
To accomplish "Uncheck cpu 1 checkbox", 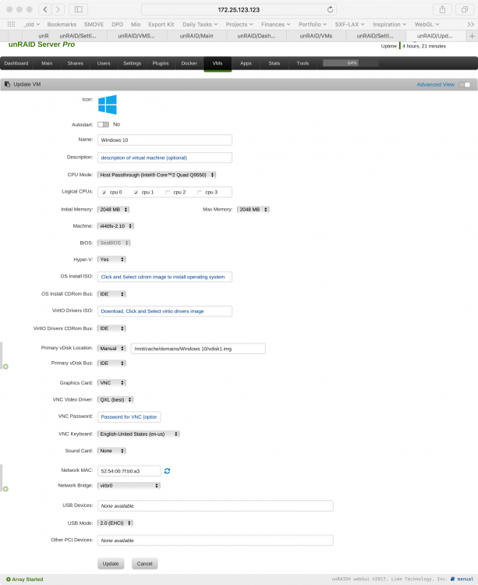I will (136, 193).
